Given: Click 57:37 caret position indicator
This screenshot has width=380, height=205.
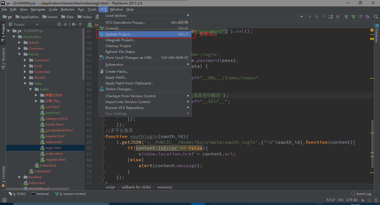Looking at the screenshot, I should (331, 200).
